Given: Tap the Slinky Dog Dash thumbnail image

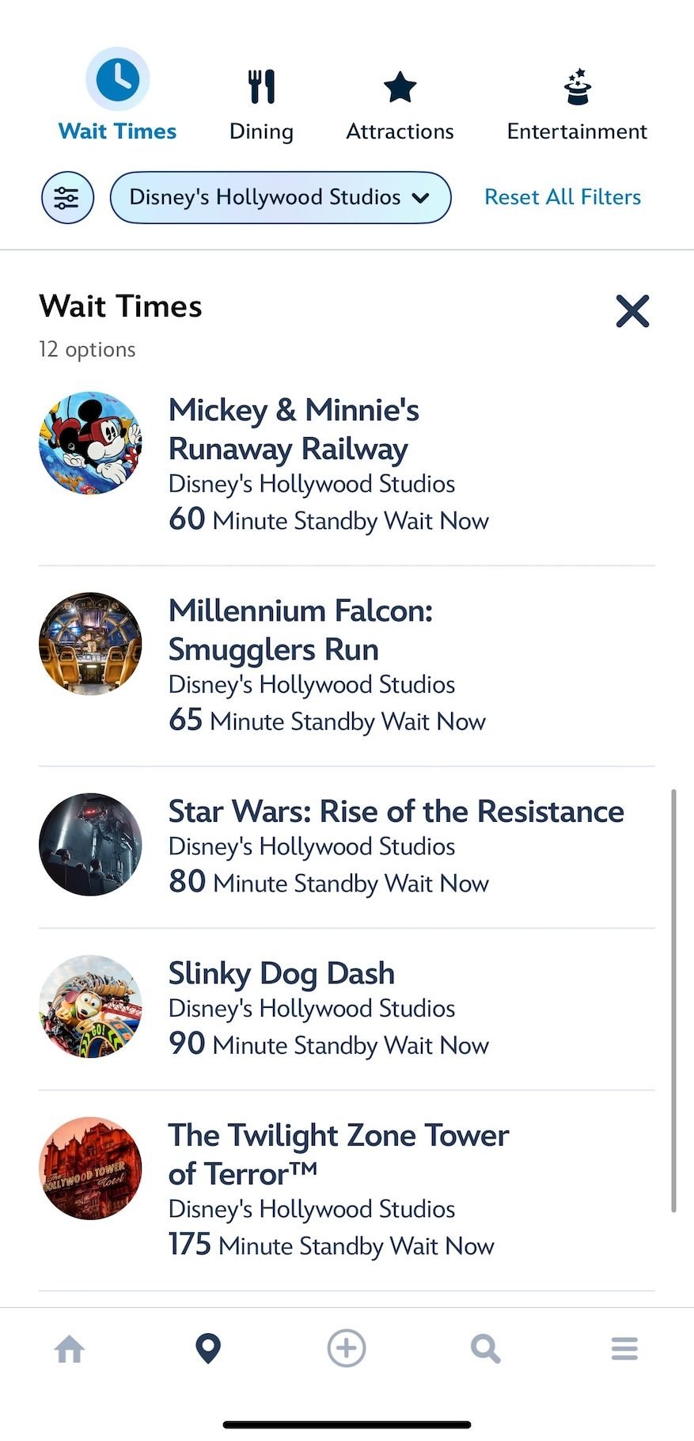Looking at the screenshot, I should (x=90, y=1006).
